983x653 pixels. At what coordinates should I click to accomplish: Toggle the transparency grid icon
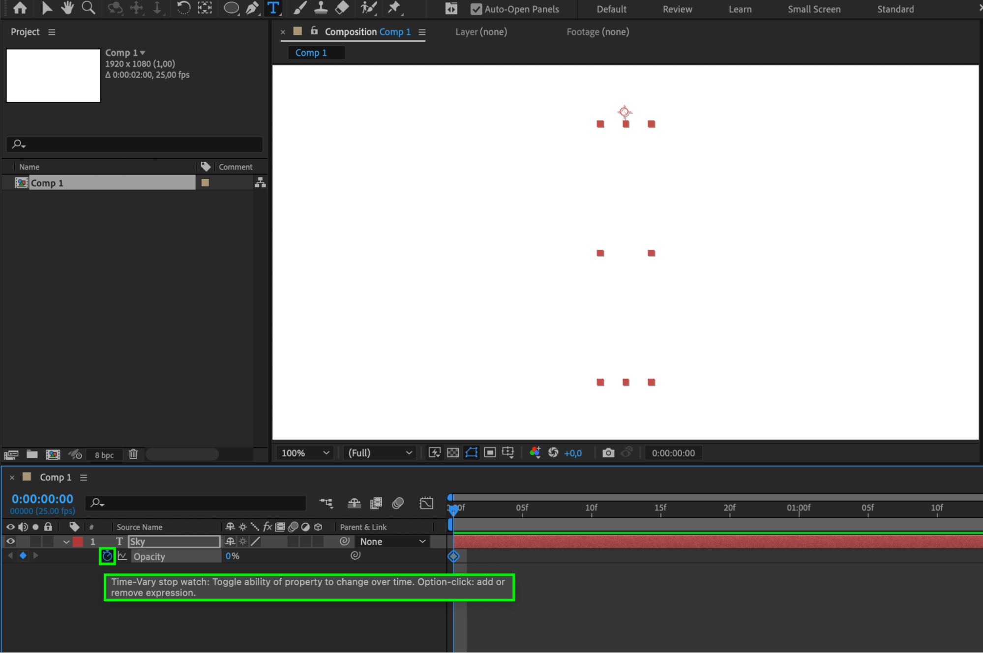click(x=453, y=452)
